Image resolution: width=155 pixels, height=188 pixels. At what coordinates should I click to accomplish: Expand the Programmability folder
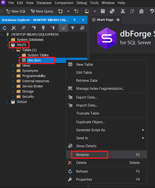[x=13, y=76]
